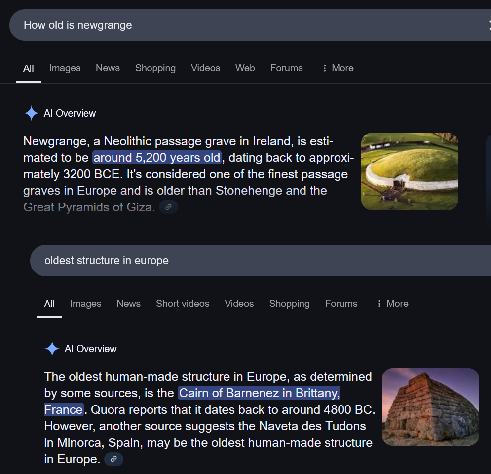Click the 'oldest structure in europe' search field
This screenshot has height=474, width=491.
coord(261,261)
